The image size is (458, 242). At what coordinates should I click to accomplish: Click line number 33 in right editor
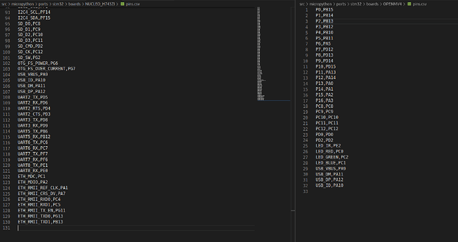tap(305, 191)
